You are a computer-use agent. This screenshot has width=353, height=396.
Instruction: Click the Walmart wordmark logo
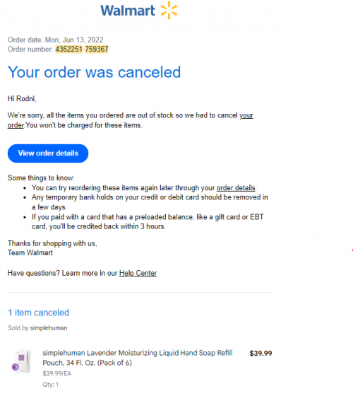[128, 11]
